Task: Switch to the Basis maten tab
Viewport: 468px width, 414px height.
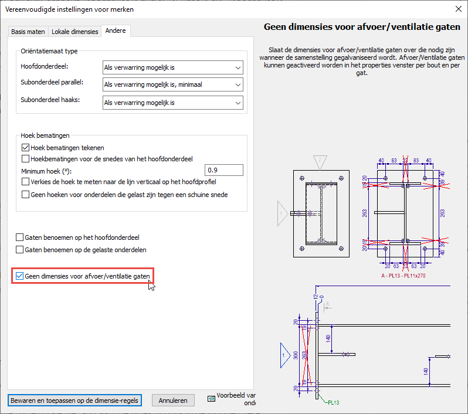Action: (x=28, y=32)
